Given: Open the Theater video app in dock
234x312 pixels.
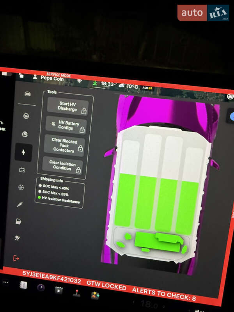Looking at the screenshot, I should pos(59,291).
